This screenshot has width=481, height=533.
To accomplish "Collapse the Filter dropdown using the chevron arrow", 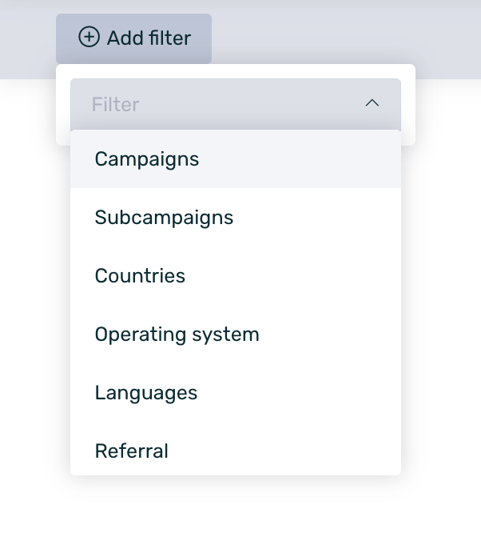I will point(372,104).
